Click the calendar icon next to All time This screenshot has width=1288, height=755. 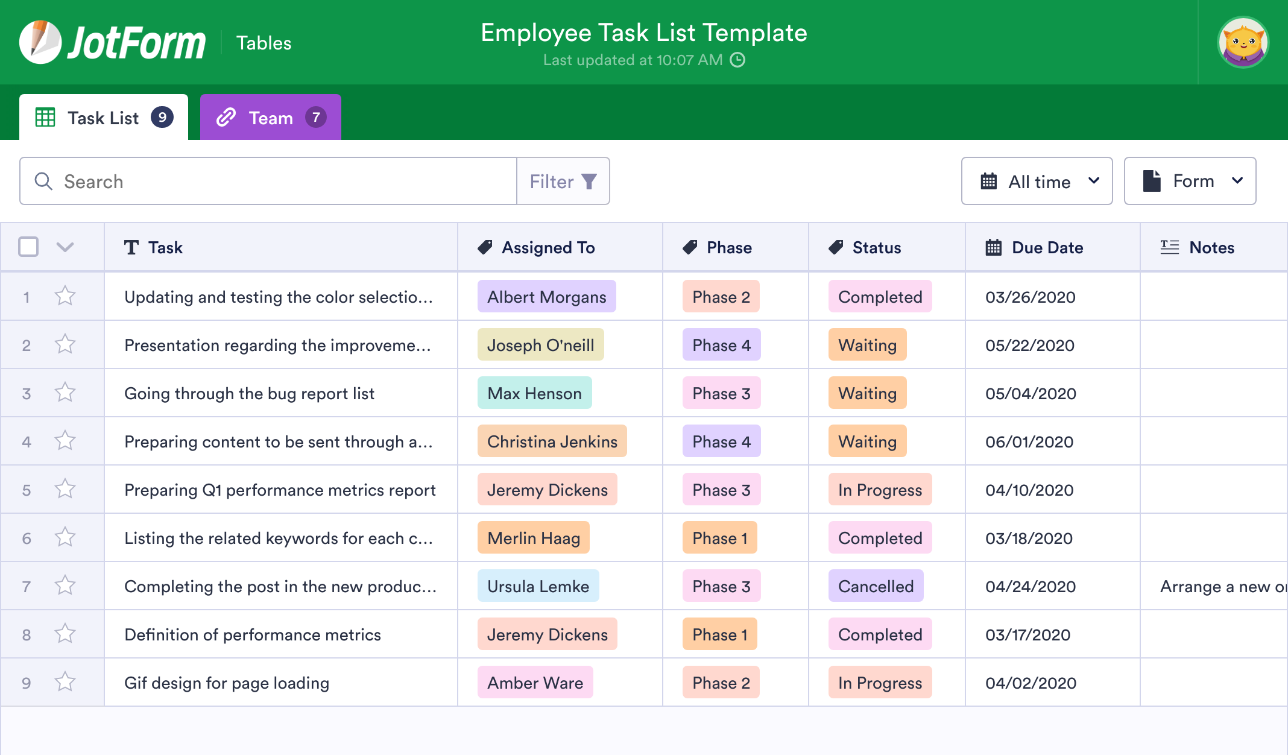point(989,182)
